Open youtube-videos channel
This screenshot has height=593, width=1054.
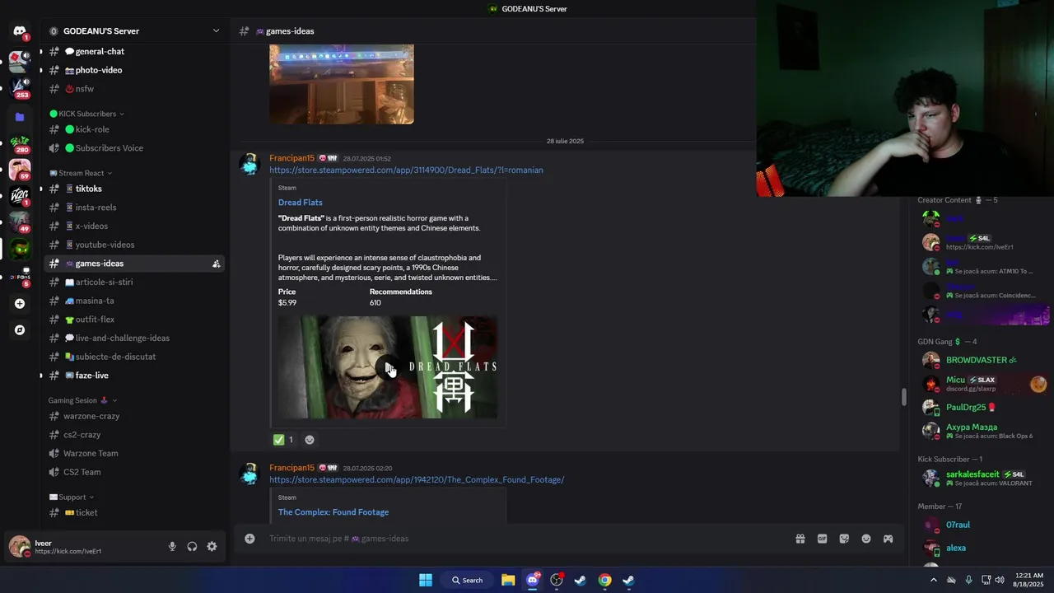pos(135,245)
